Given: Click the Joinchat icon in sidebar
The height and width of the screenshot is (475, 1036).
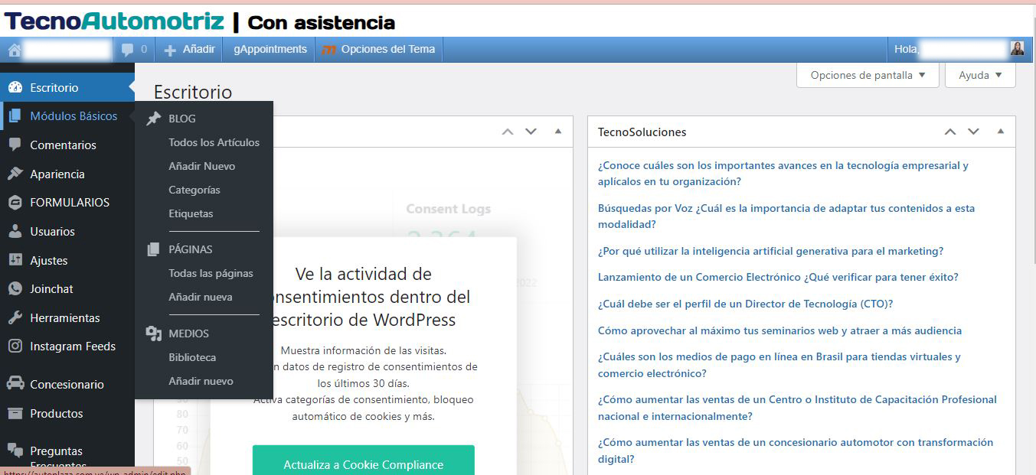Looking at the screenshot, I should click(x=15, y=289).
